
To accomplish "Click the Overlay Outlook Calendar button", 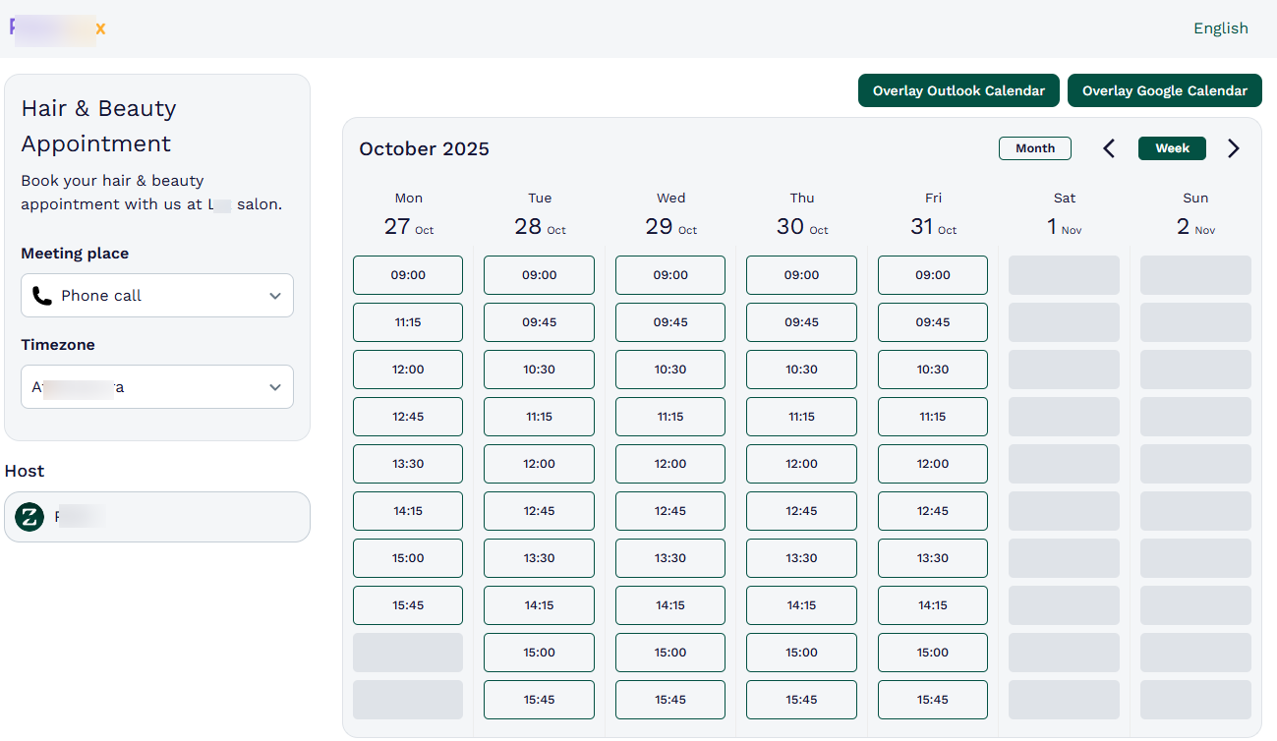I will (958, 90).
